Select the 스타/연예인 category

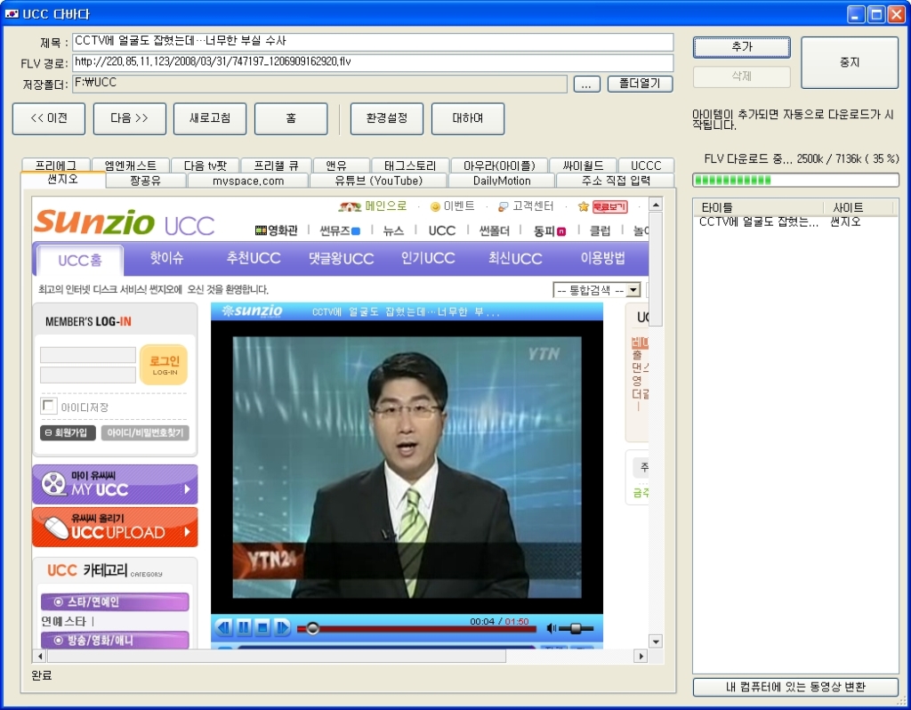tap(115, 602)
